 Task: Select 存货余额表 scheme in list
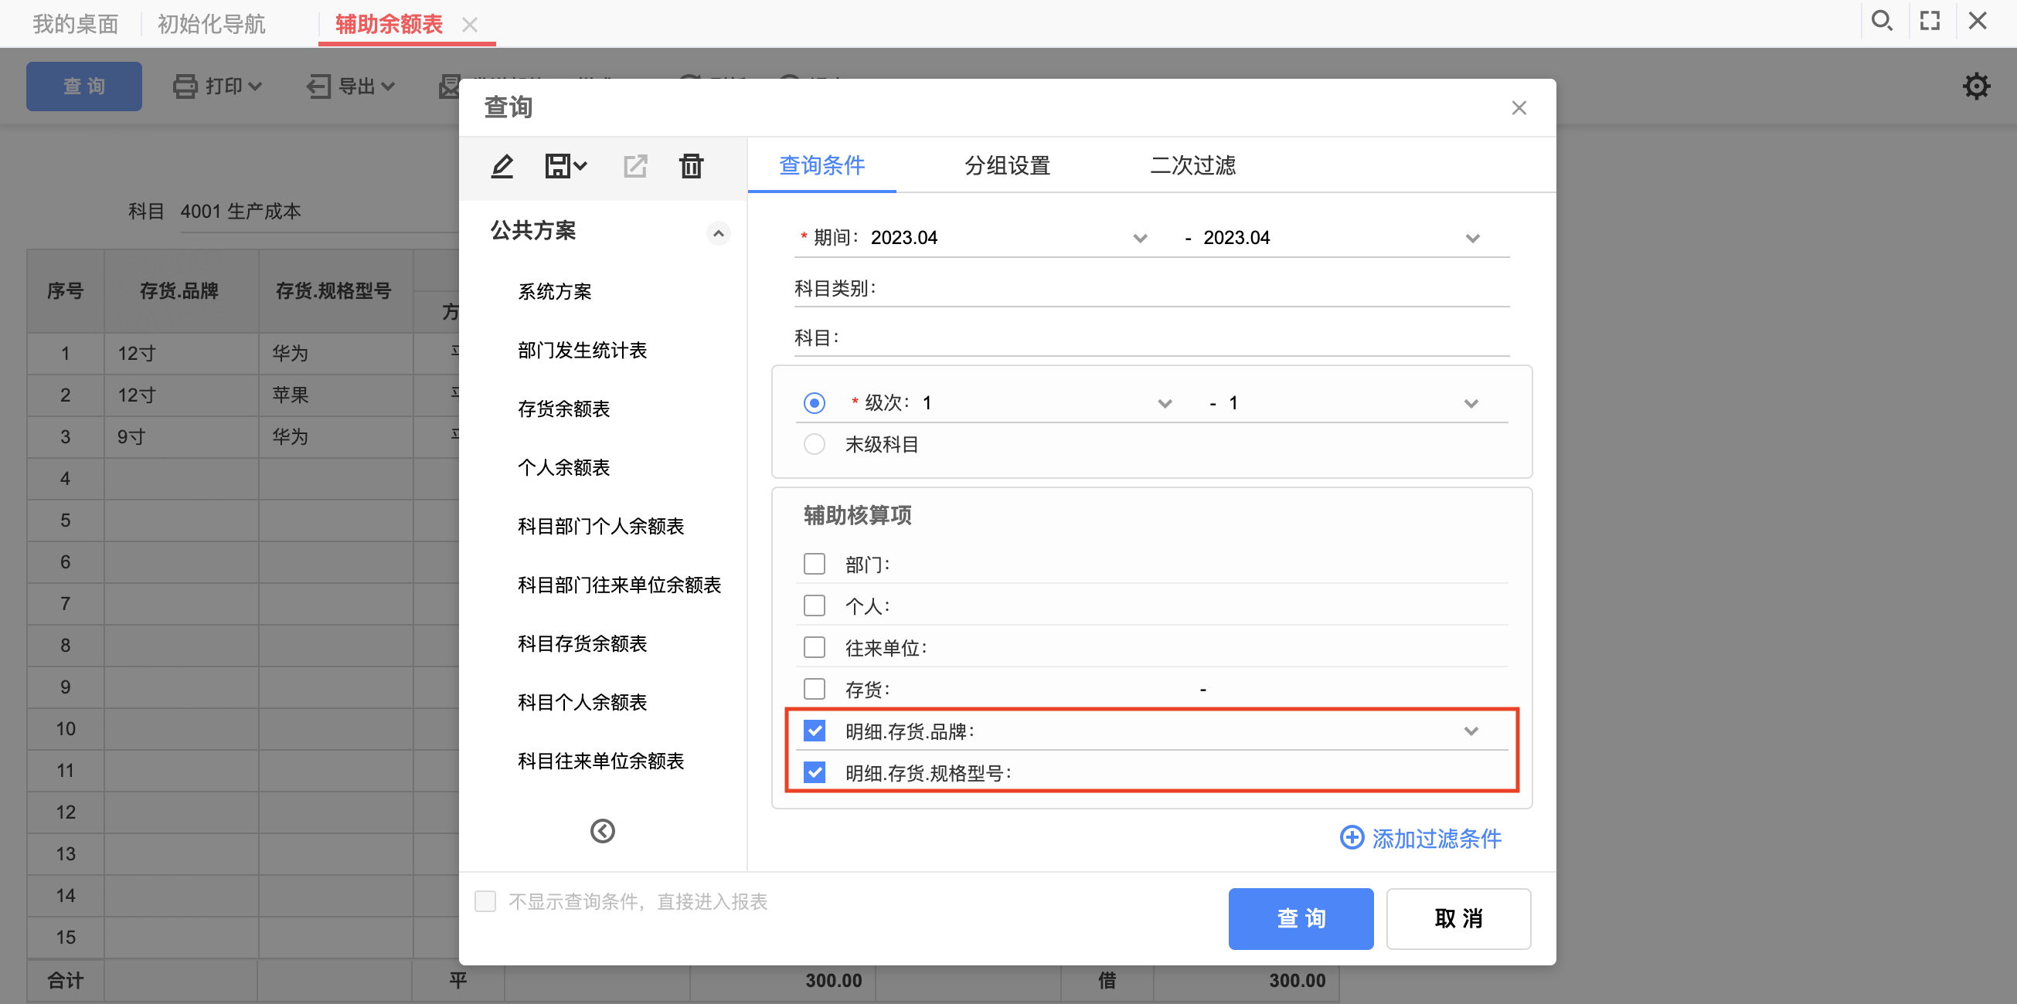[563, 409]
